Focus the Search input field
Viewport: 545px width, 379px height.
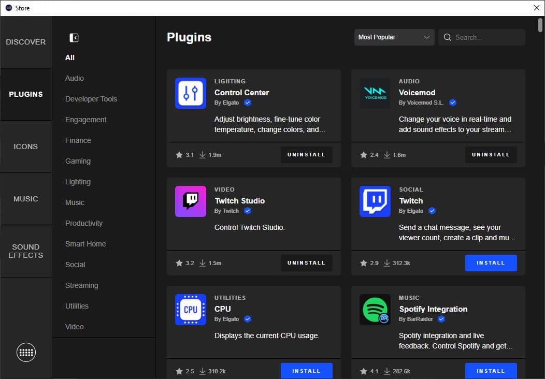click(x=482, y=37)
